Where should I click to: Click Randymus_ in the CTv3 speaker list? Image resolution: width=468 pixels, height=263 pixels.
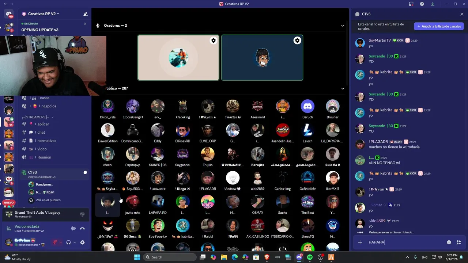coord(44,184)
